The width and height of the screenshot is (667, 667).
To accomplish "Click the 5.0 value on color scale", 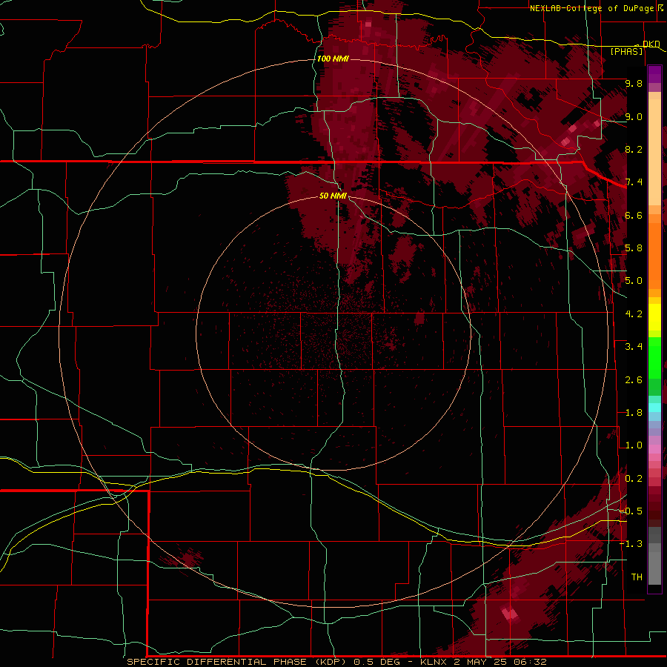I will [634, 281].
